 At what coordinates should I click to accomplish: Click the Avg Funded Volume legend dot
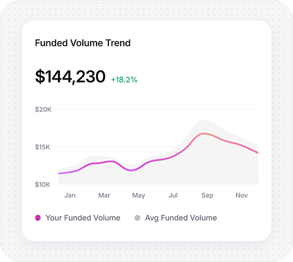tap(138, 218)
